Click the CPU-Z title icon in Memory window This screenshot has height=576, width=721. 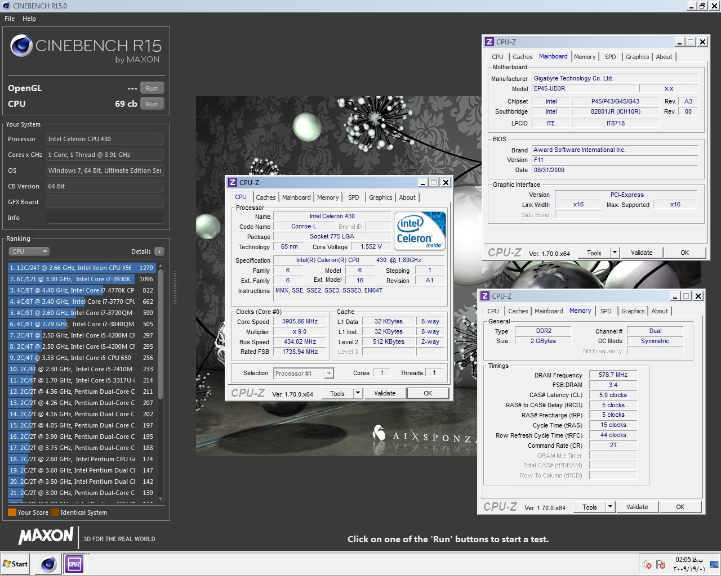pos(485,296)
